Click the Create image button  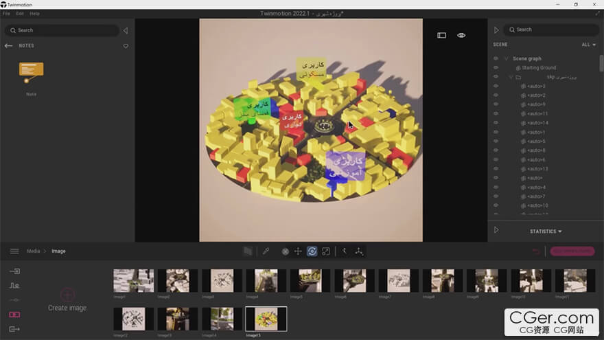(67, 299)
